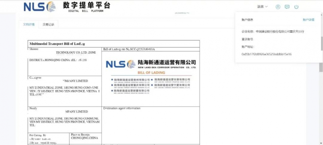Image resolution: width=323 pixels, height=145 pixels.
Task: Switch to the 文档详情 tab
Action: point(29,24)
